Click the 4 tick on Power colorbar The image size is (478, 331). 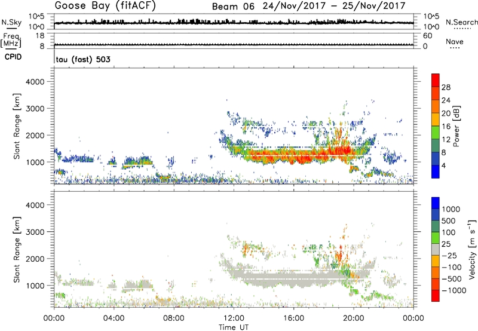[x=443, y=166]
